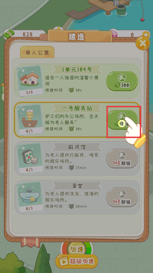This screenshot has height=273, width=153.
Task: Tap the 一号服务站 build button
Action: (122, 120)
